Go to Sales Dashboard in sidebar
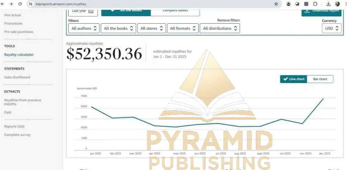Viewport: 352px width, 170px height. pos(17,77)
